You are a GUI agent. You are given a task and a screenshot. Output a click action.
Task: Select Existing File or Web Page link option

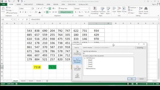[77, 53]
